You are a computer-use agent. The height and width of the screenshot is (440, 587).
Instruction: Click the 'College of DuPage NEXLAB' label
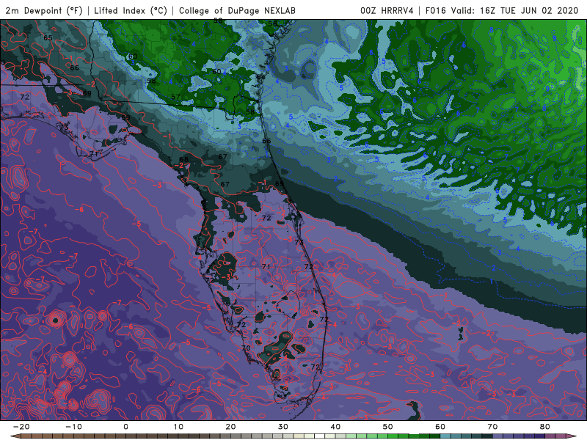(237, 10)
